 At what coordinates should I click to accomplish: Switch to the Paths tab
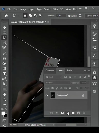click(69, 70)
